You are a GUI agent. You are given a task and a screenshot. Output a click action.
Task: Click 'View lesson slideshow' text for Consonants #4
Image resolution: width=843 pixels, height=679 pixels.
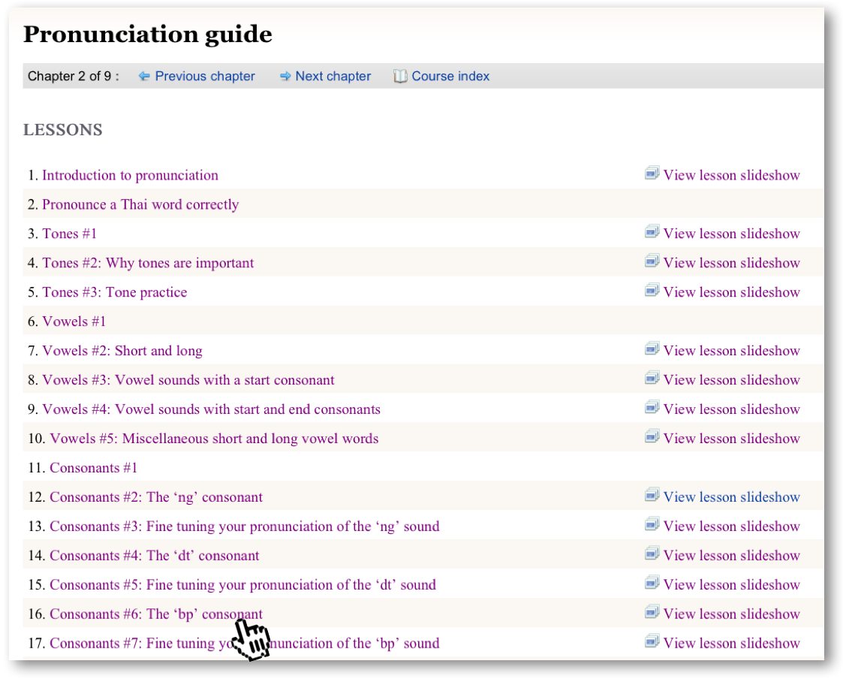[731, 555]
